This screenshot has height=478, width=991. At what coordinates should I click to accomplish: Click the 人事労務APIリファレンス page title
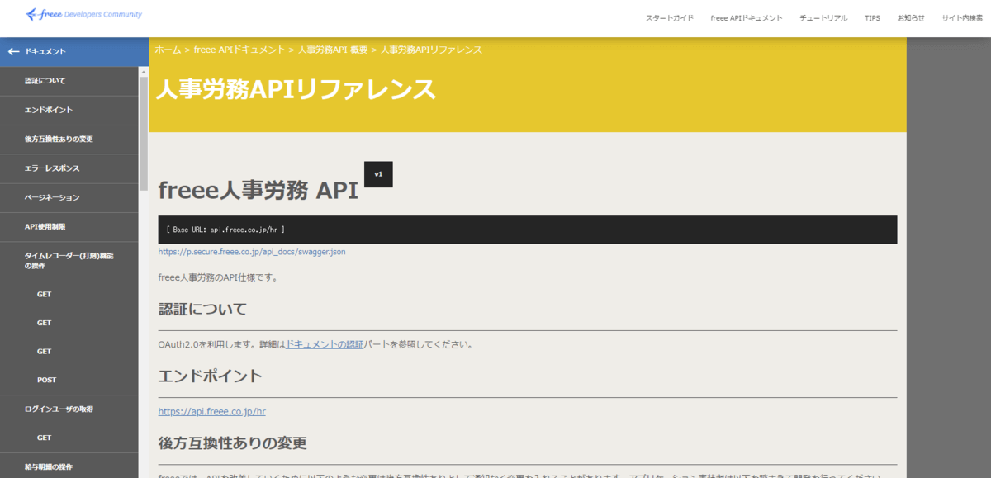pyautogui.click(x=296, y=88)
